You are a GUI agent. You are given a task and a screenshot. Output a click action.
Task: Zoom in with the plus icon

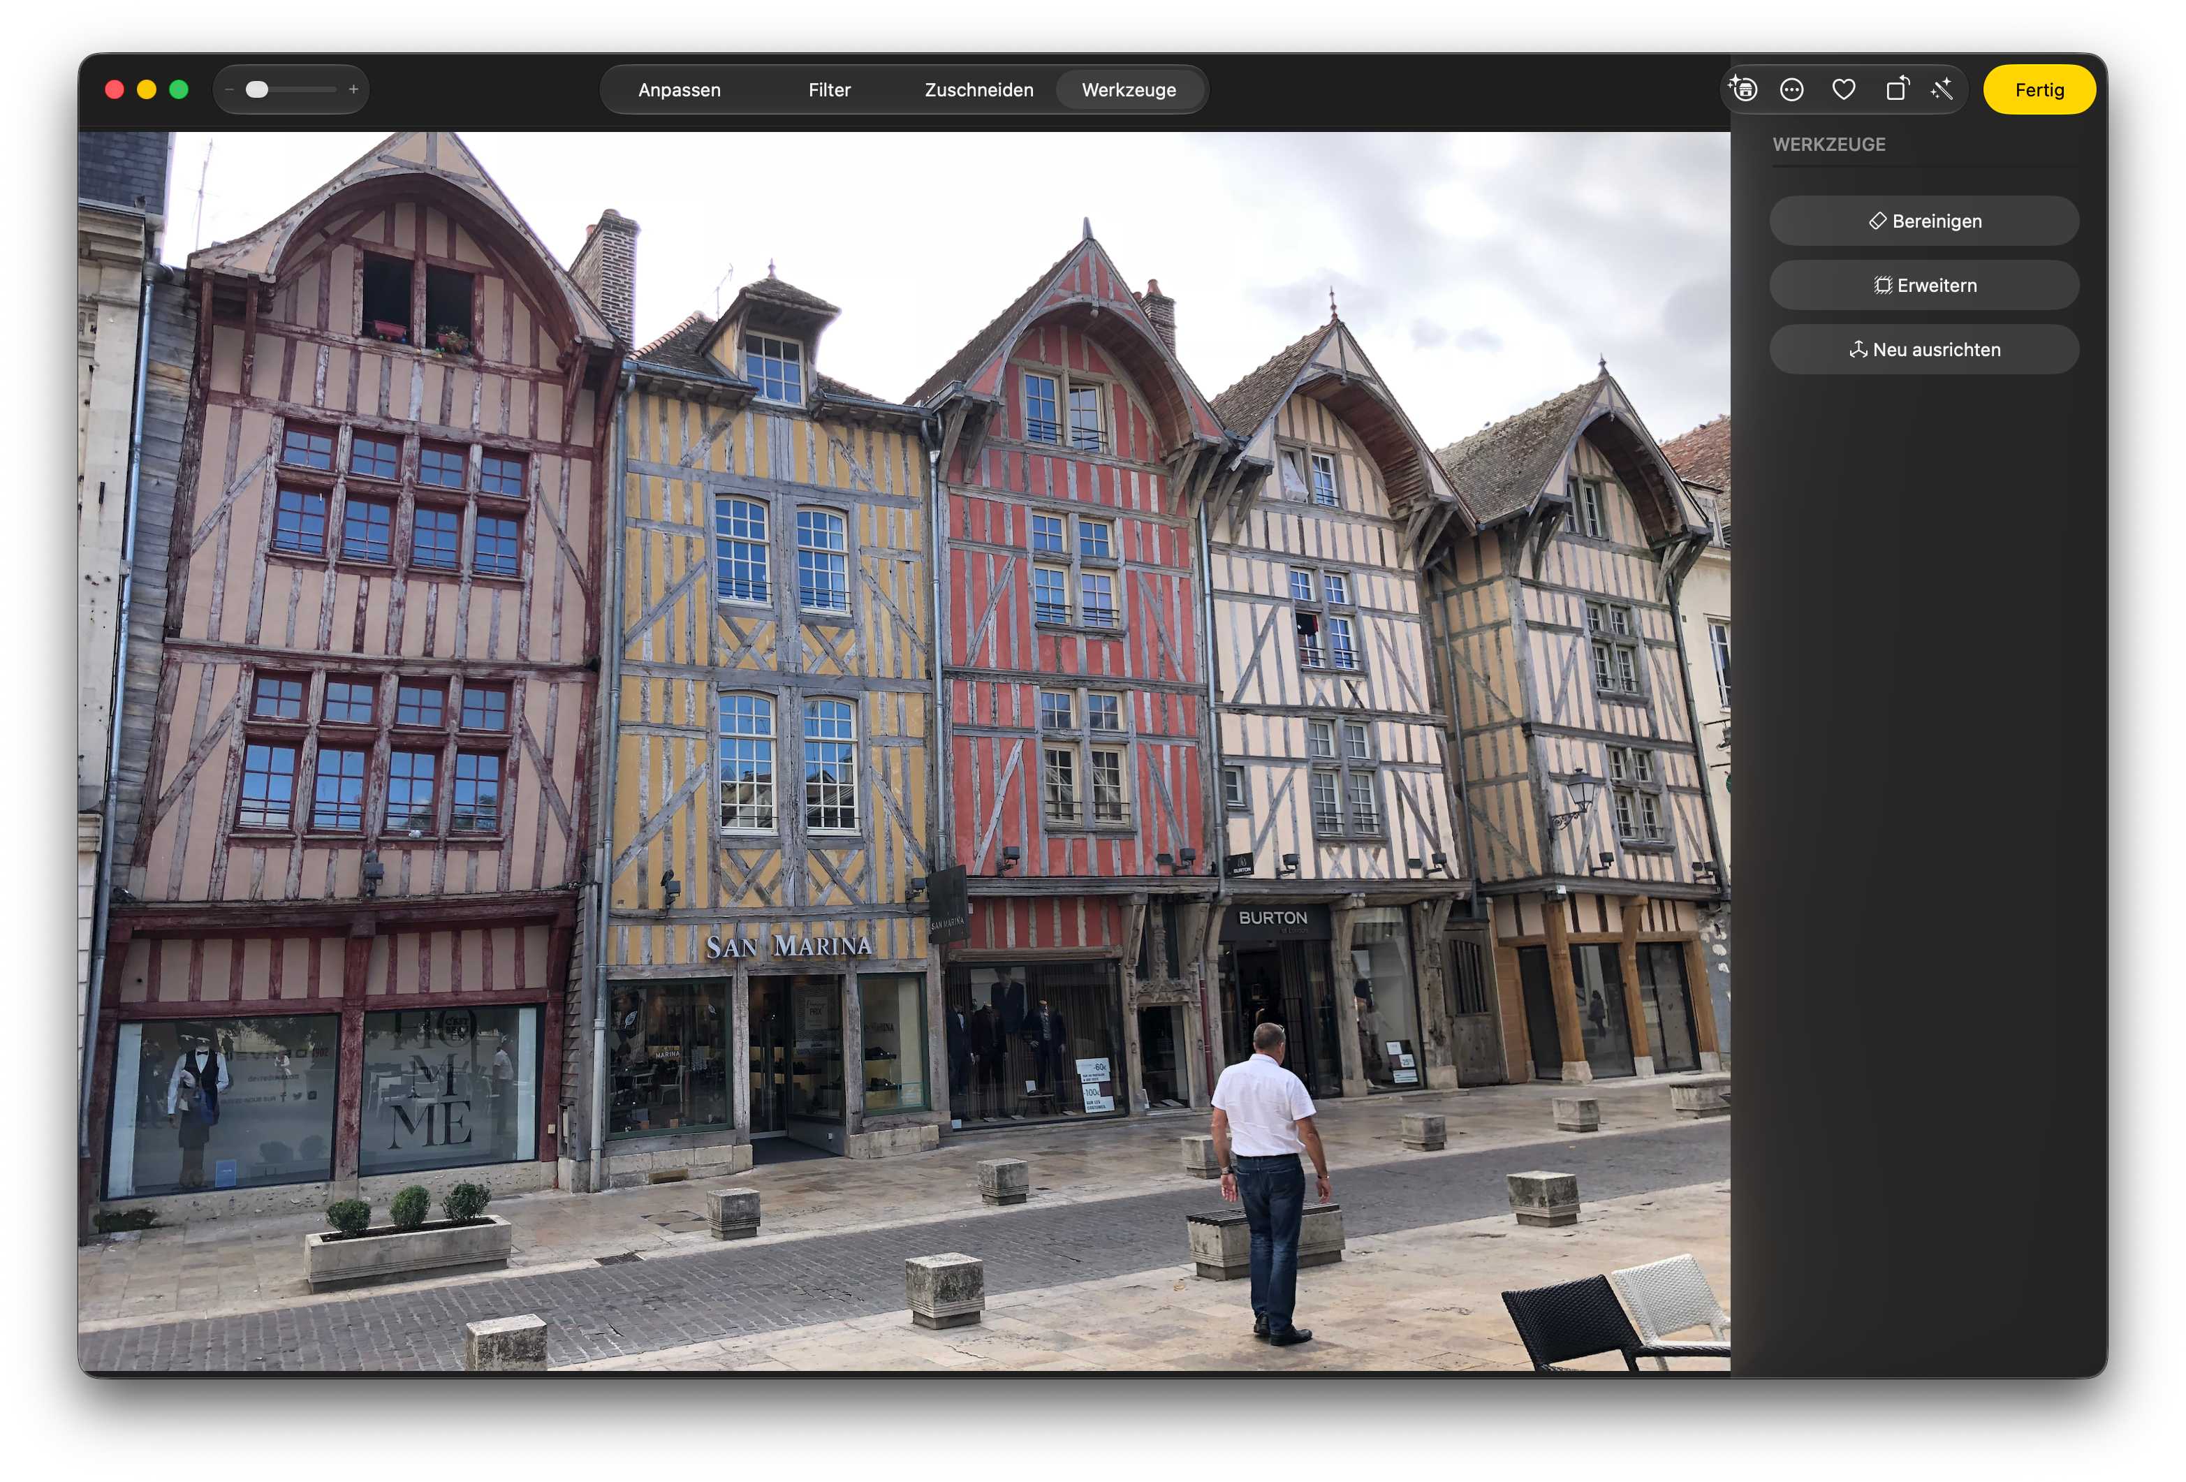click(x=353, y=89)
